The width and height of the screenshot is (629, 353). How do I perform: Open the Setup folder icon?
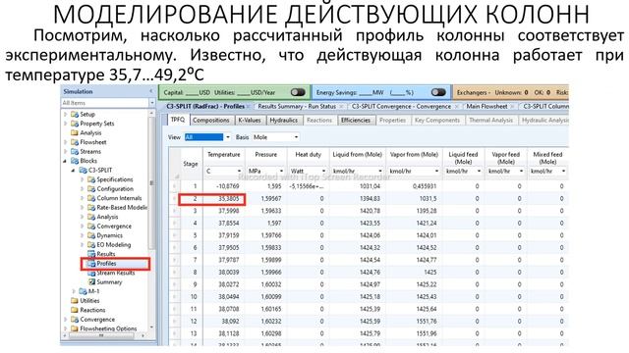pos(75,114)
